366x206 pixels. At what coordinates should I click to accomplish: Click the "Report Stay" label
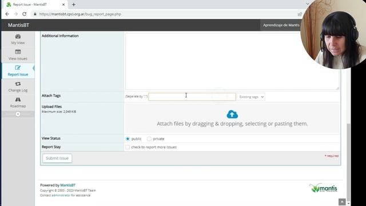click(51, 147)
